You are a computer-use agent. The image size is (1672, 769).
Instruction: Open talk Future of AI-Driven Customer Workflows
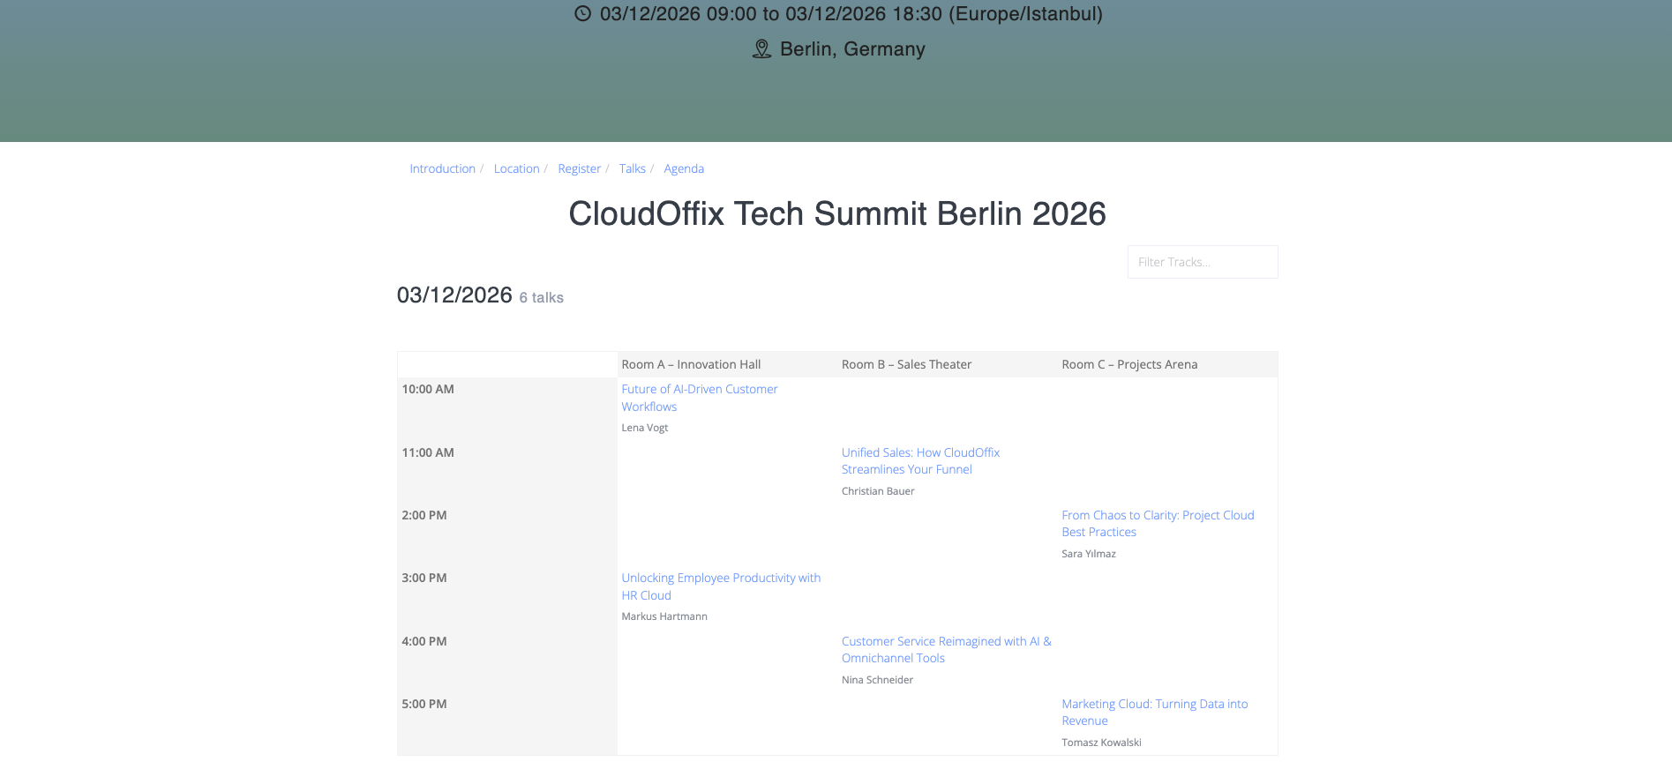pyautogui.click(x=700, y=398)
